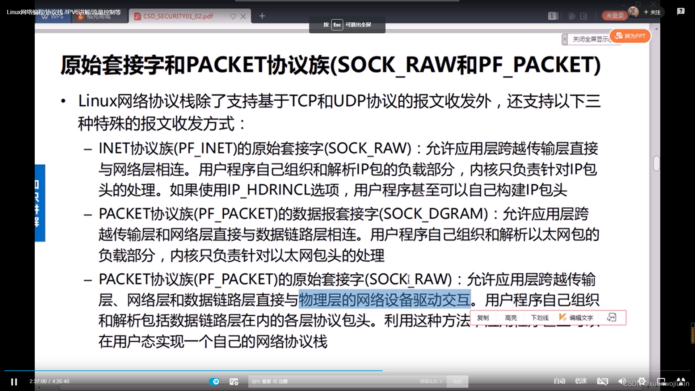Enter picture-in-picture mode
Screen dimensions: 695x391
(x=661, y=381)
